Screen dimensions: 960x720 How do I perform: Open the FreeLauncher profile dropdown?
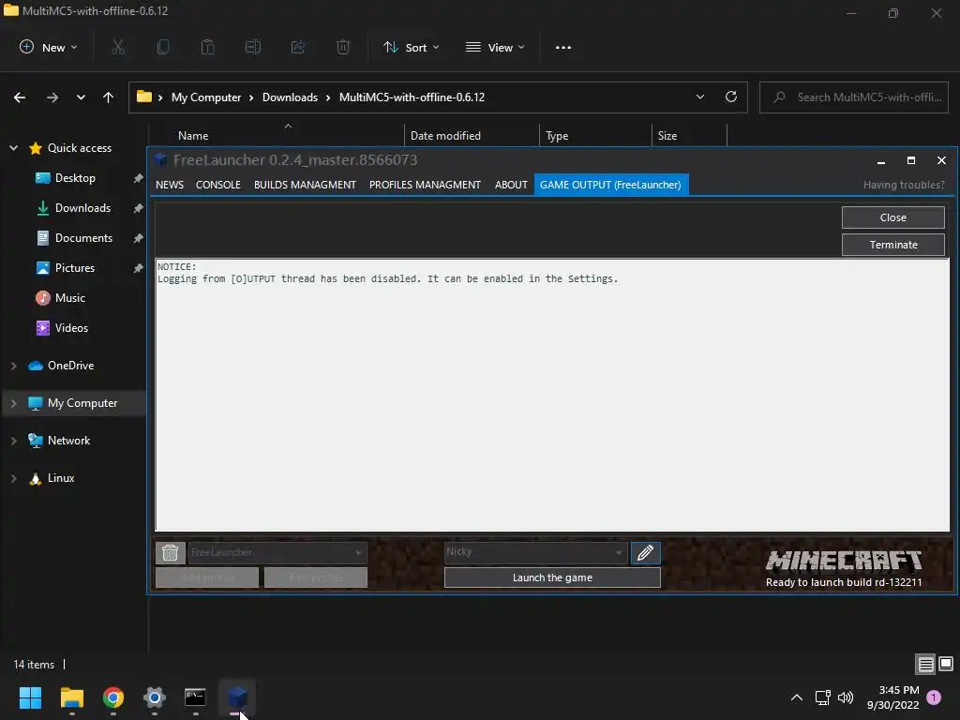[277, 553]
